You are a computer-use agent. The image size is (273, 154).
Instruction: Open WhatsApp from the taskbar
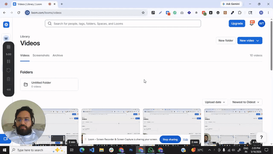click(151, 150)
